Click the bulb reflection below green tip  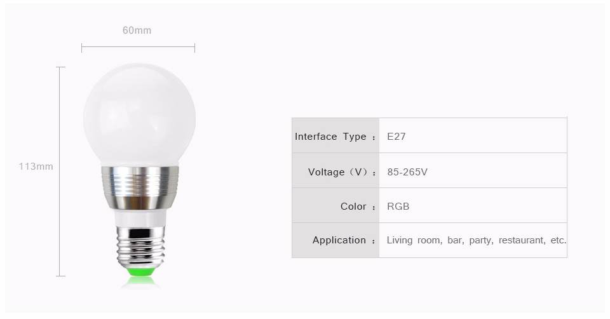pos(140,283)
